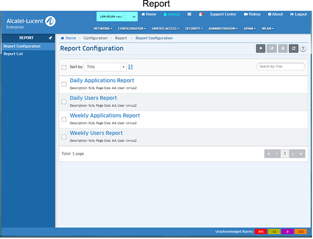This screenshot has width=313, height=239.
Task: Click the red unacknowledged alarms counter 345
Action: pyautogui.click(x=261, y=231)
